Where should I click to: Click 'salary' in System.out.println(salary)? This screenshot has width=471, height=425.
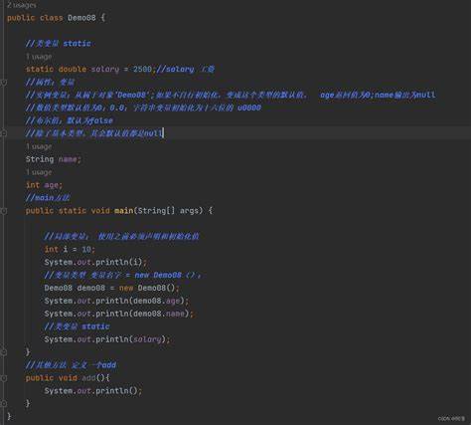coord(147,339)
